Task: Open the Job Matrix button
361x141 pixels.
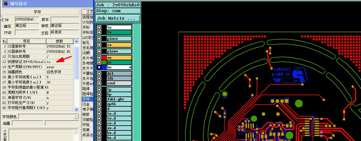Action: pyautogui.click(x=118, y=18)
